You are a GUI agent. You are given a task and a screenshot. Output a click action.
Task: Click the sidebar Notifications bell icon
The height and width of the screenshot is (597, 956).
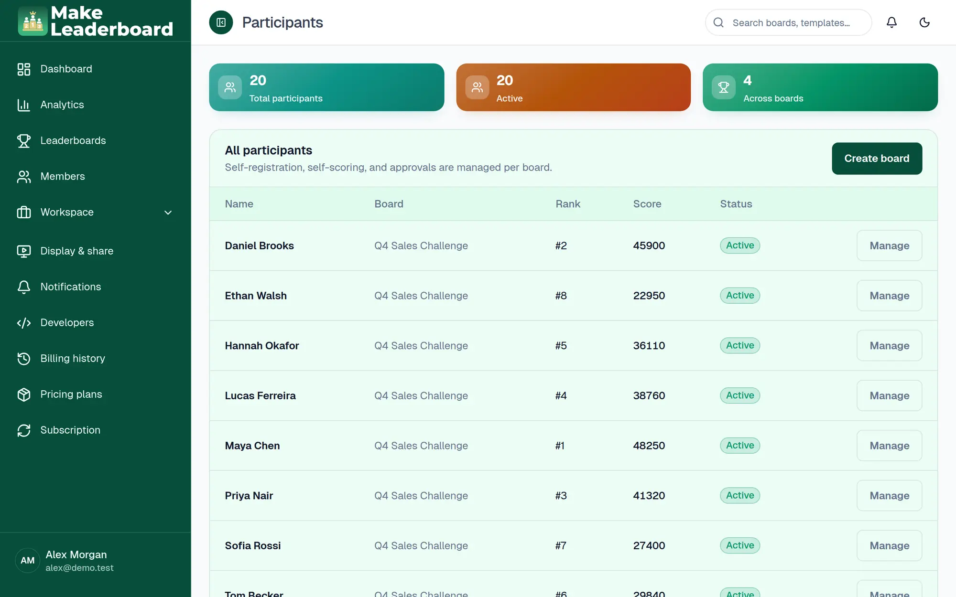click(x=23, y=287)
